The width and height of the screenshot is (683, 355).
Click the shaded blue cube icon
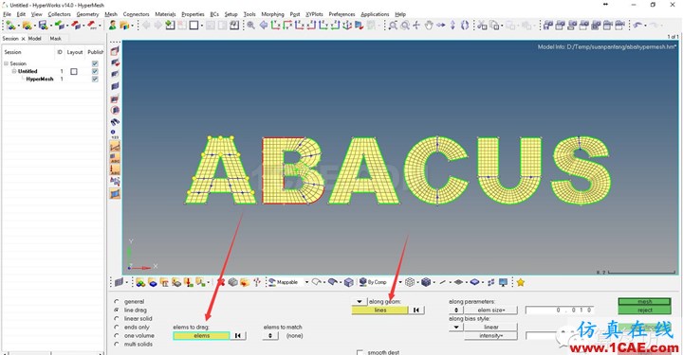tap(426, 282)
